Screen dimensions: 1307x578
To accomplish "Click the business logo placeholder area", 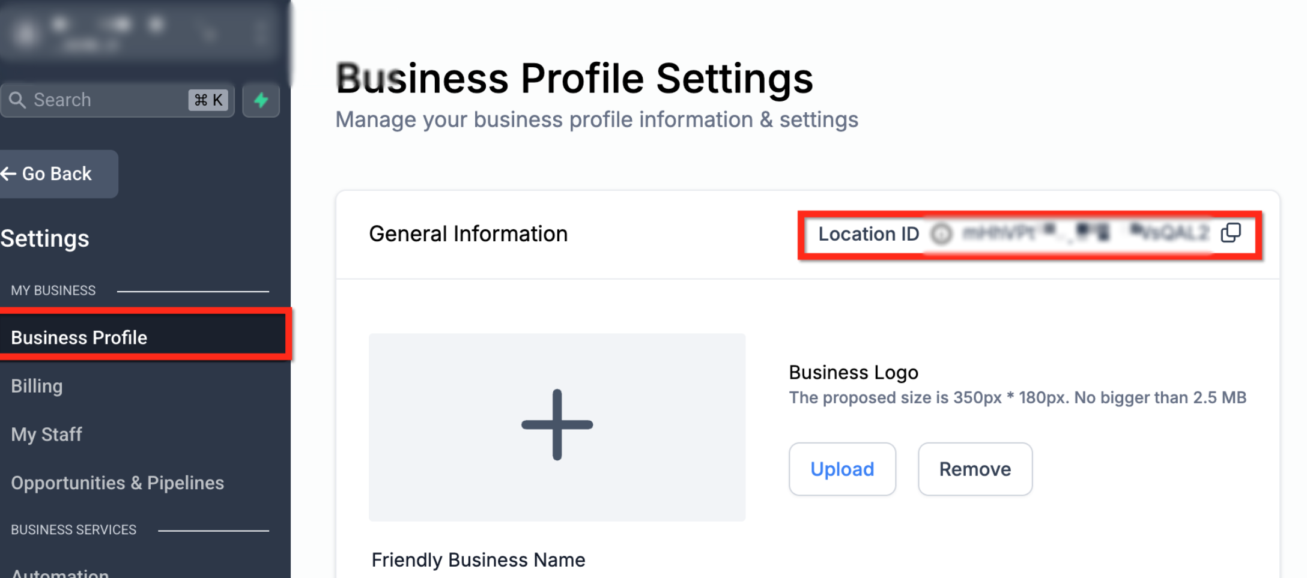I will [557, 427].
